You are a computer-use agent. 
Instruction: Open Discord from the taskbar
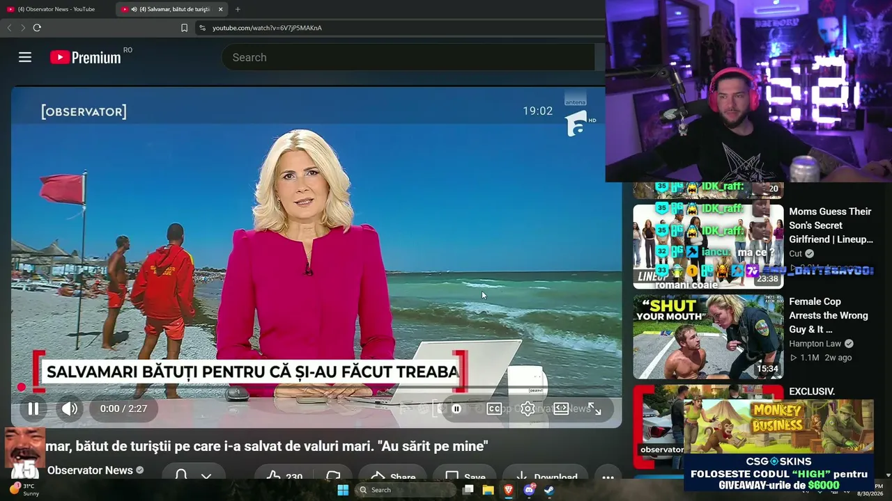529,490
